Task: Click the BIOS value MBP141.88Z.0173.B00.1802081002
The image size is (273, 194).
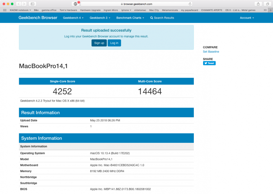Action: point(120,189)
